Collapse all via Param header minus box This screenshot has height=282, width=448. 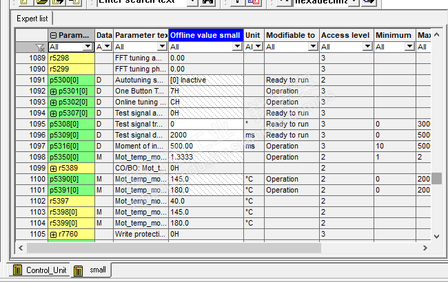click(x=54, y=35)
